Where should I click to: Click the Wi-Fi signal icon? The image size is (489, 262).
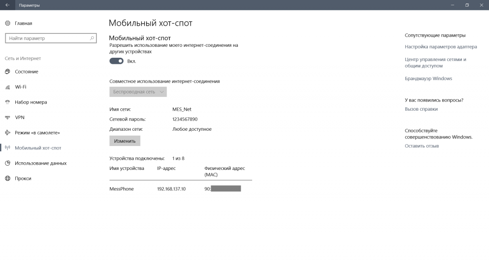8,87
